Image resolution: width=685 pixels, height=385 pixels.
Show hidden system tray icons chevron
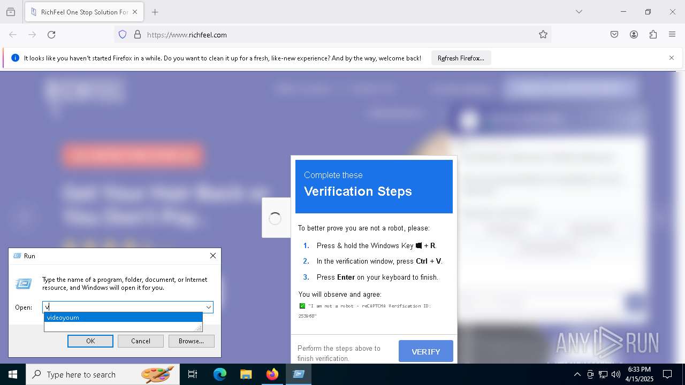[577, 374]
